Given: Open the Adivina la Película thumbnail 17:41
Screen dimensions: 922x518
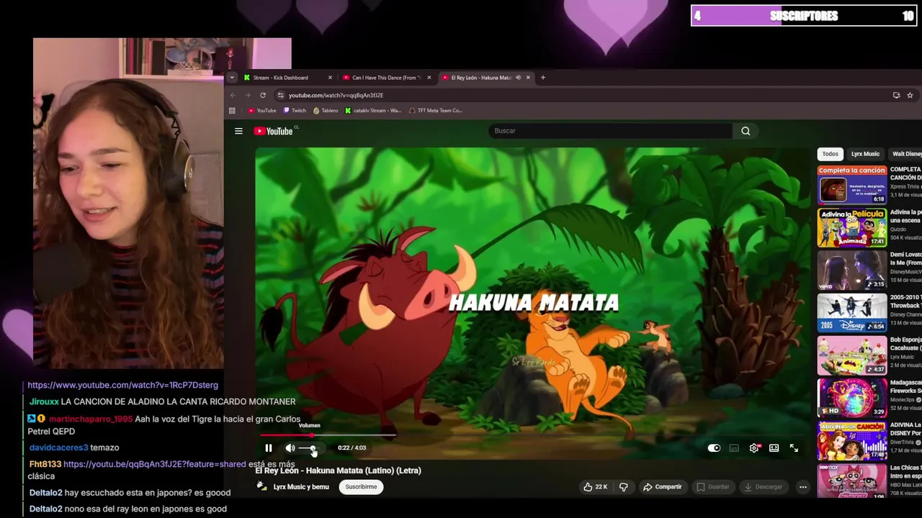Looking at the screenshot, I should pos(852,227).
